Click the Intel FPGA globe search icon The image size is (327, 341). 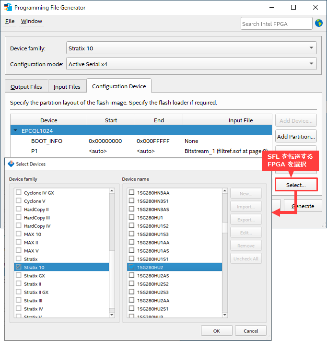point(319,23)
